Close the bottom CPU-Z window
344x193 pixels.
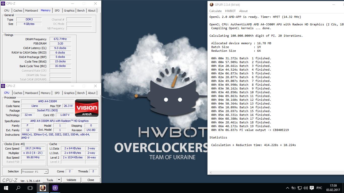point(95,86)
